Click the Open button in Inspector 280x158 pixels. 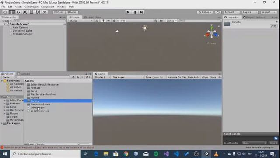point(273,26)
